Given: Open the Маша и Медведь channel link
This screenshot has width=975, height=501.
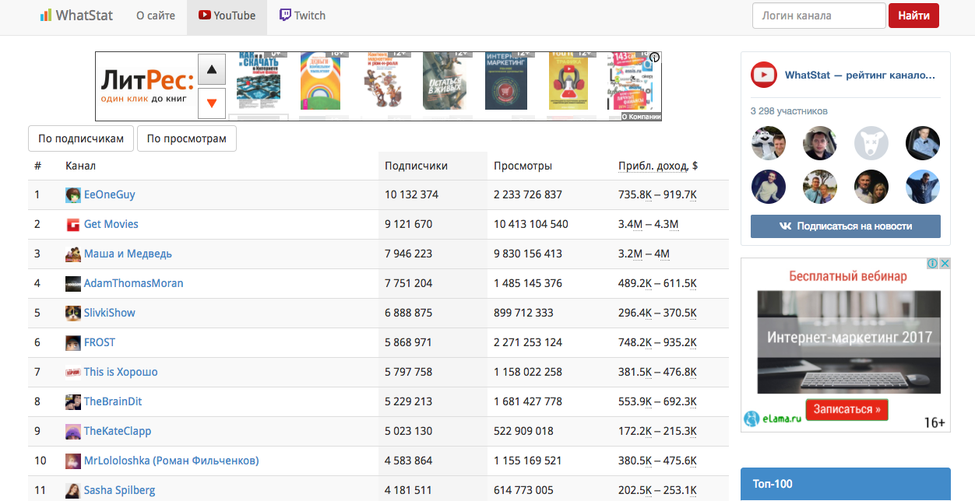Looking at the screenshot, I should (128, 254).
